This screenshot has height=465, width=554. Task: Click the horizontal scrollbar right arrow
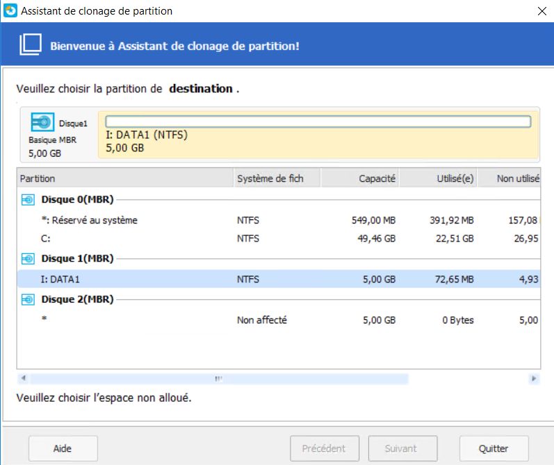(534, 379)
